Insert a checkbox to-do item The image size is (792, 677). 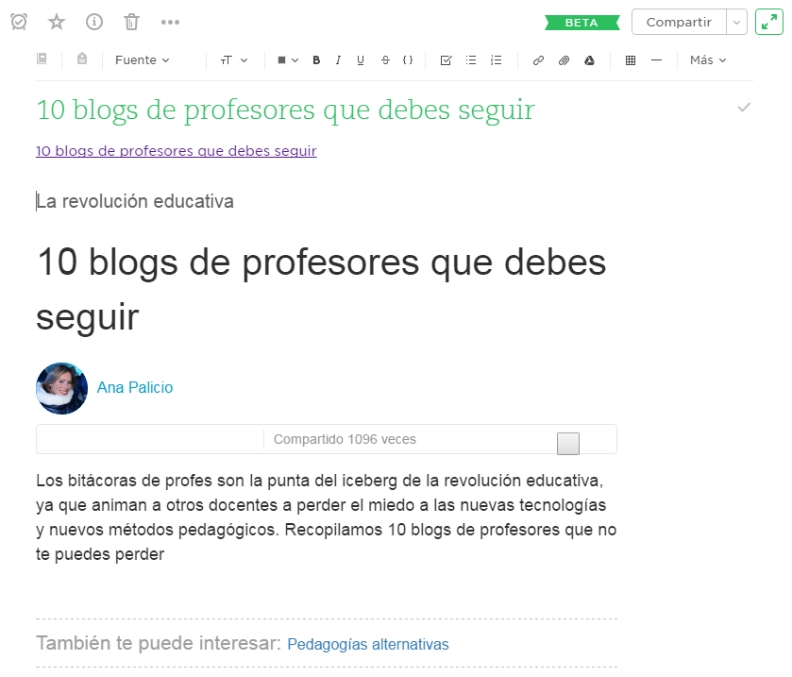(447, 60)
